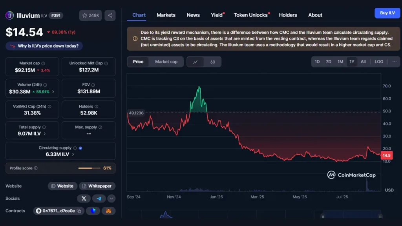Open chart more options ellipsis
Viewport: 402px width, 226px height.
(x=394, y=62)
